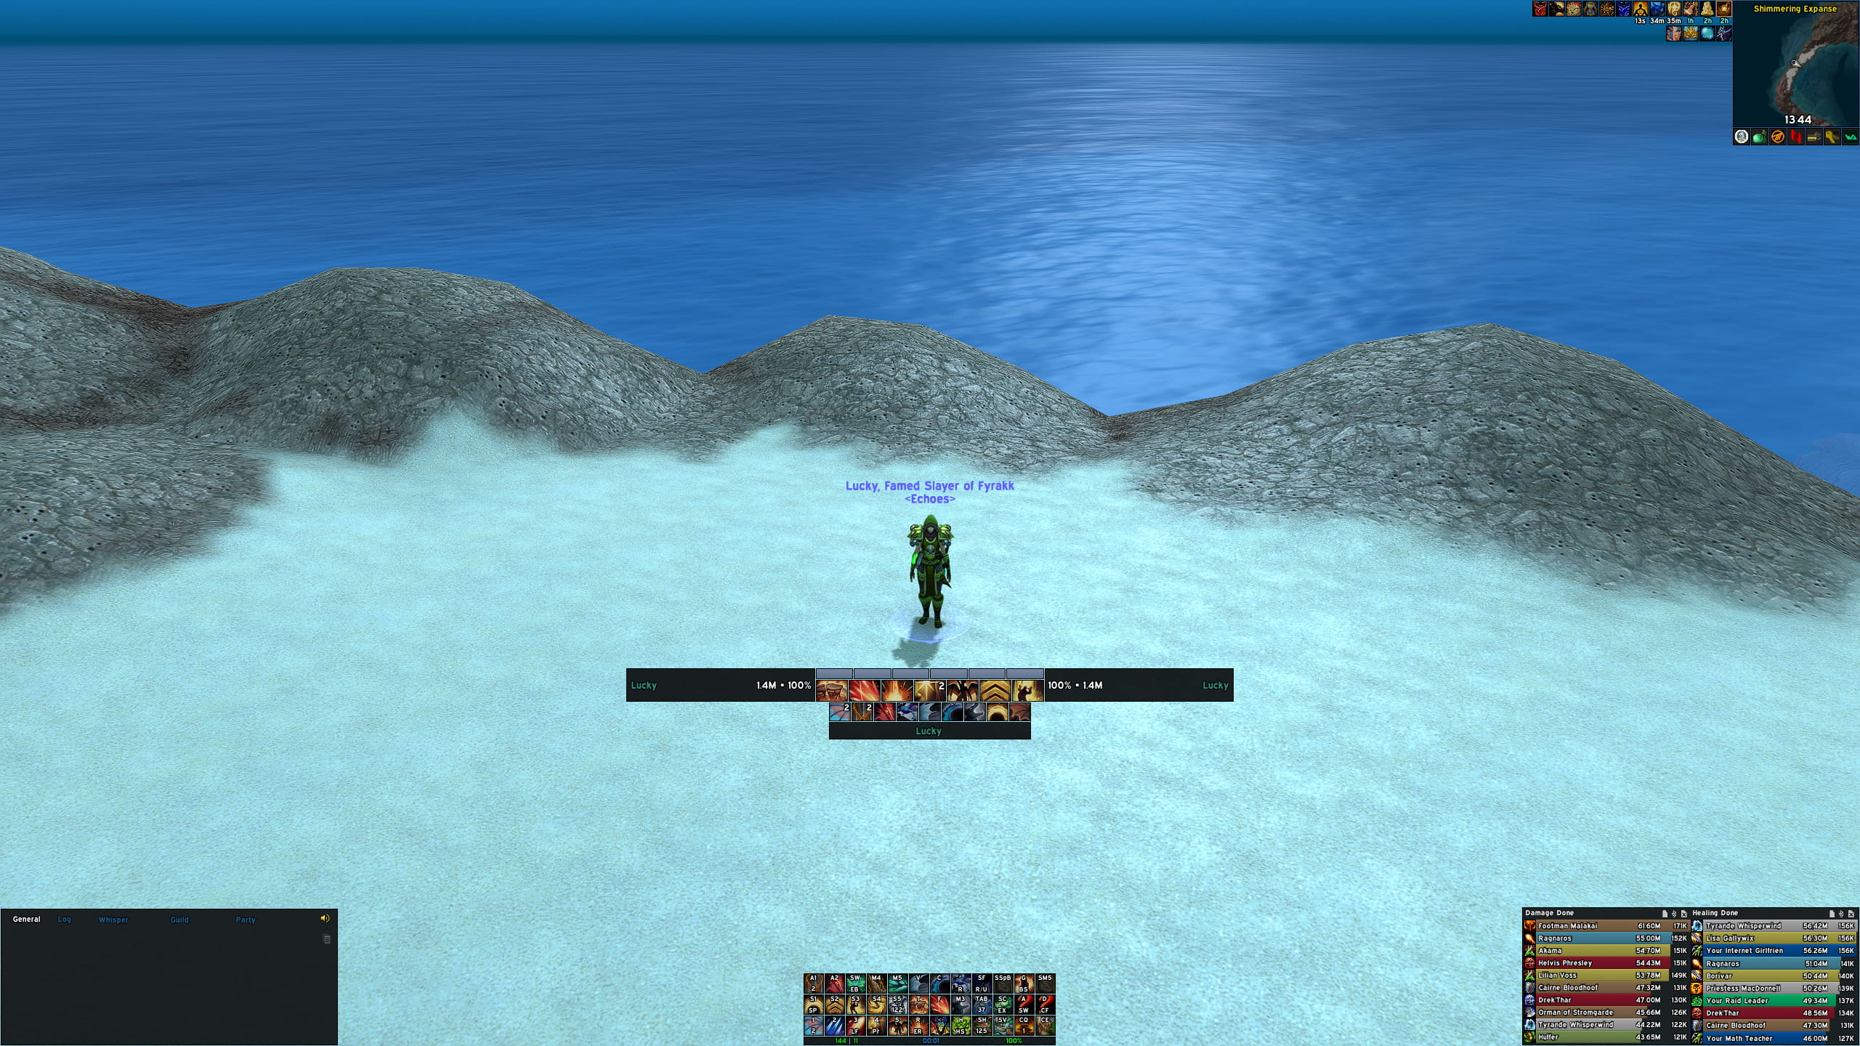Image resolution: width=1860 pixels, height=1046 pixels.
Task: Toggle the Whisper chat channel tab
Action: tap(113, 920)
